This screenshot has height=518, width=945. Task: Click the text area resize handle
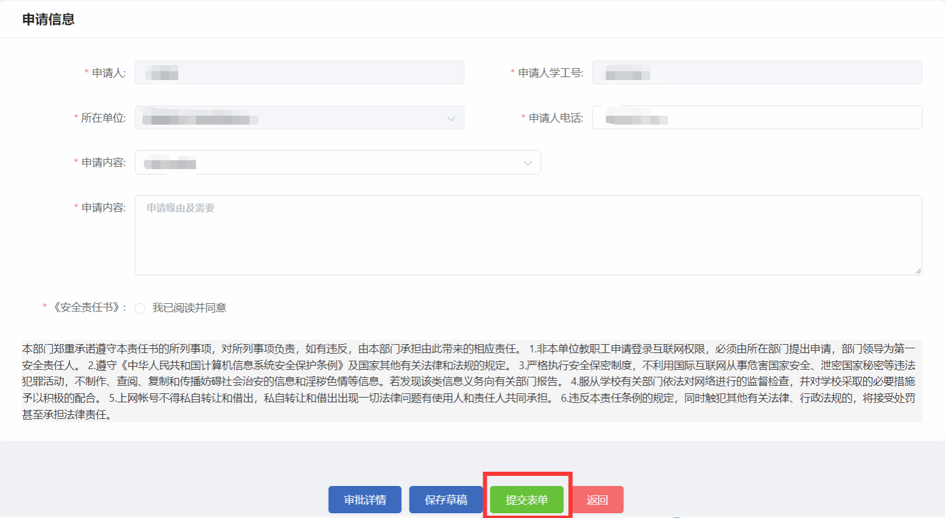click(918, 271)
